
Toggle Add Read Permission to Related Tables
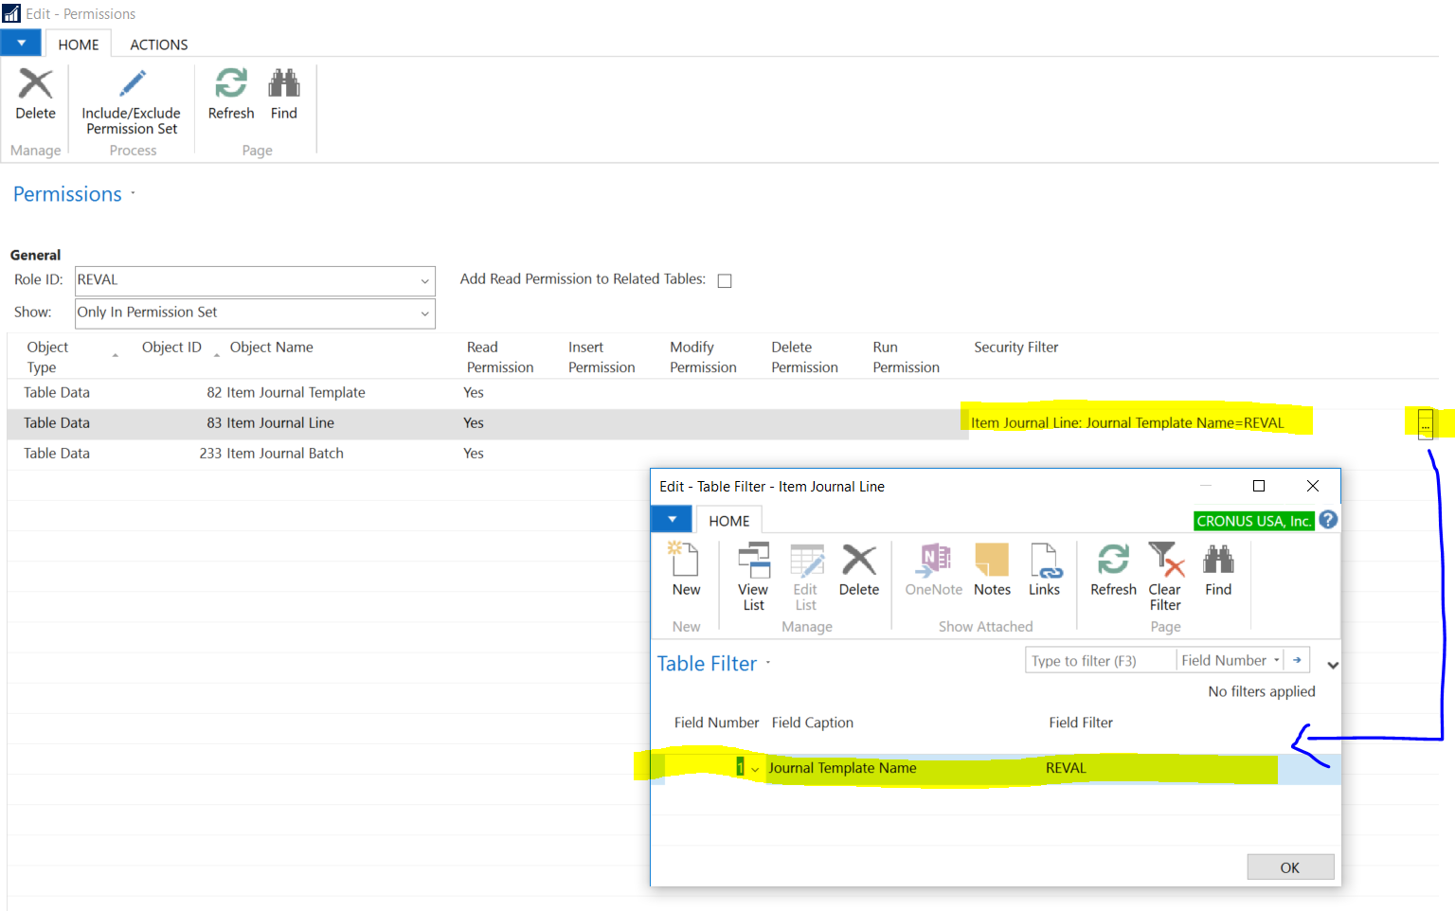click(725, 280)
